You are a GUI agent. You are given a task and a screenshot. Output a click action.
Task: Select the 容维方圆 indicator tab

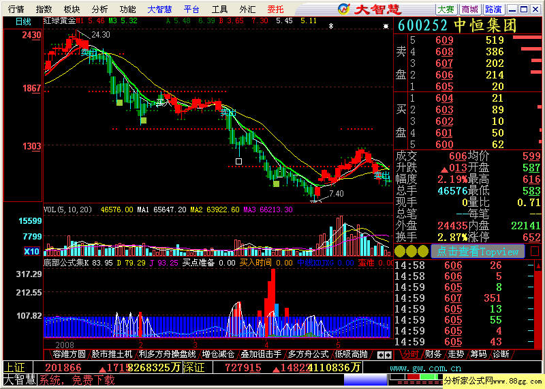(x=69, y=354)
